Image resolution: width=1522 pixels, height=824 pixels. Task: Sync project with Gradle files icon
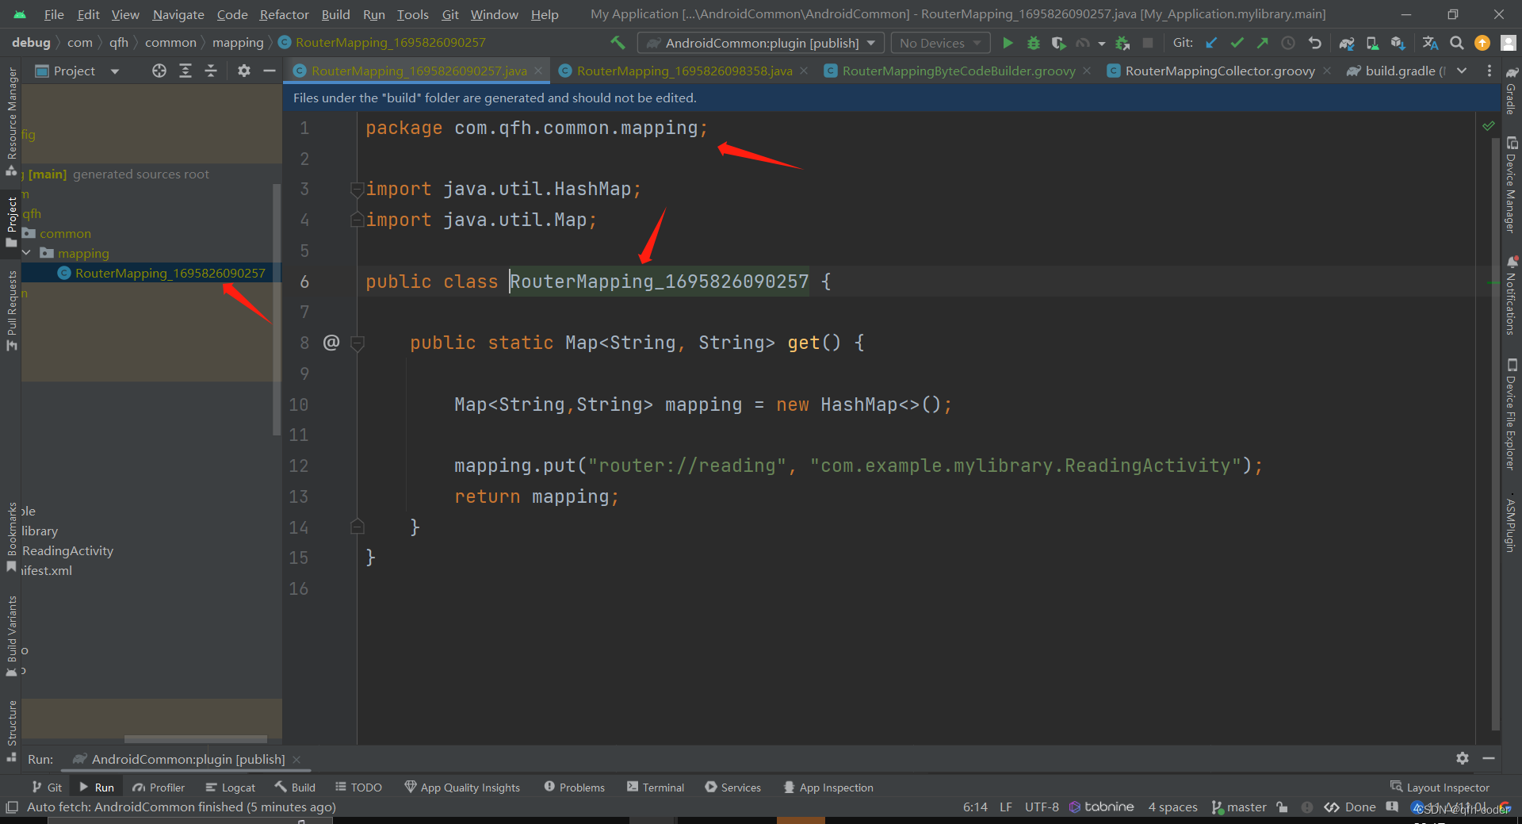(1347, 43)
